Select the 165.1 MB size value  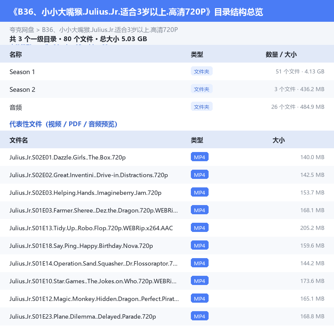312,299
